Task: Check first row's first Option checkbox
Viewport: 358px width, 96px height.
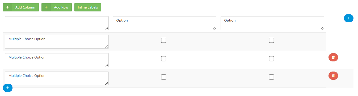Action: (164, 40)
